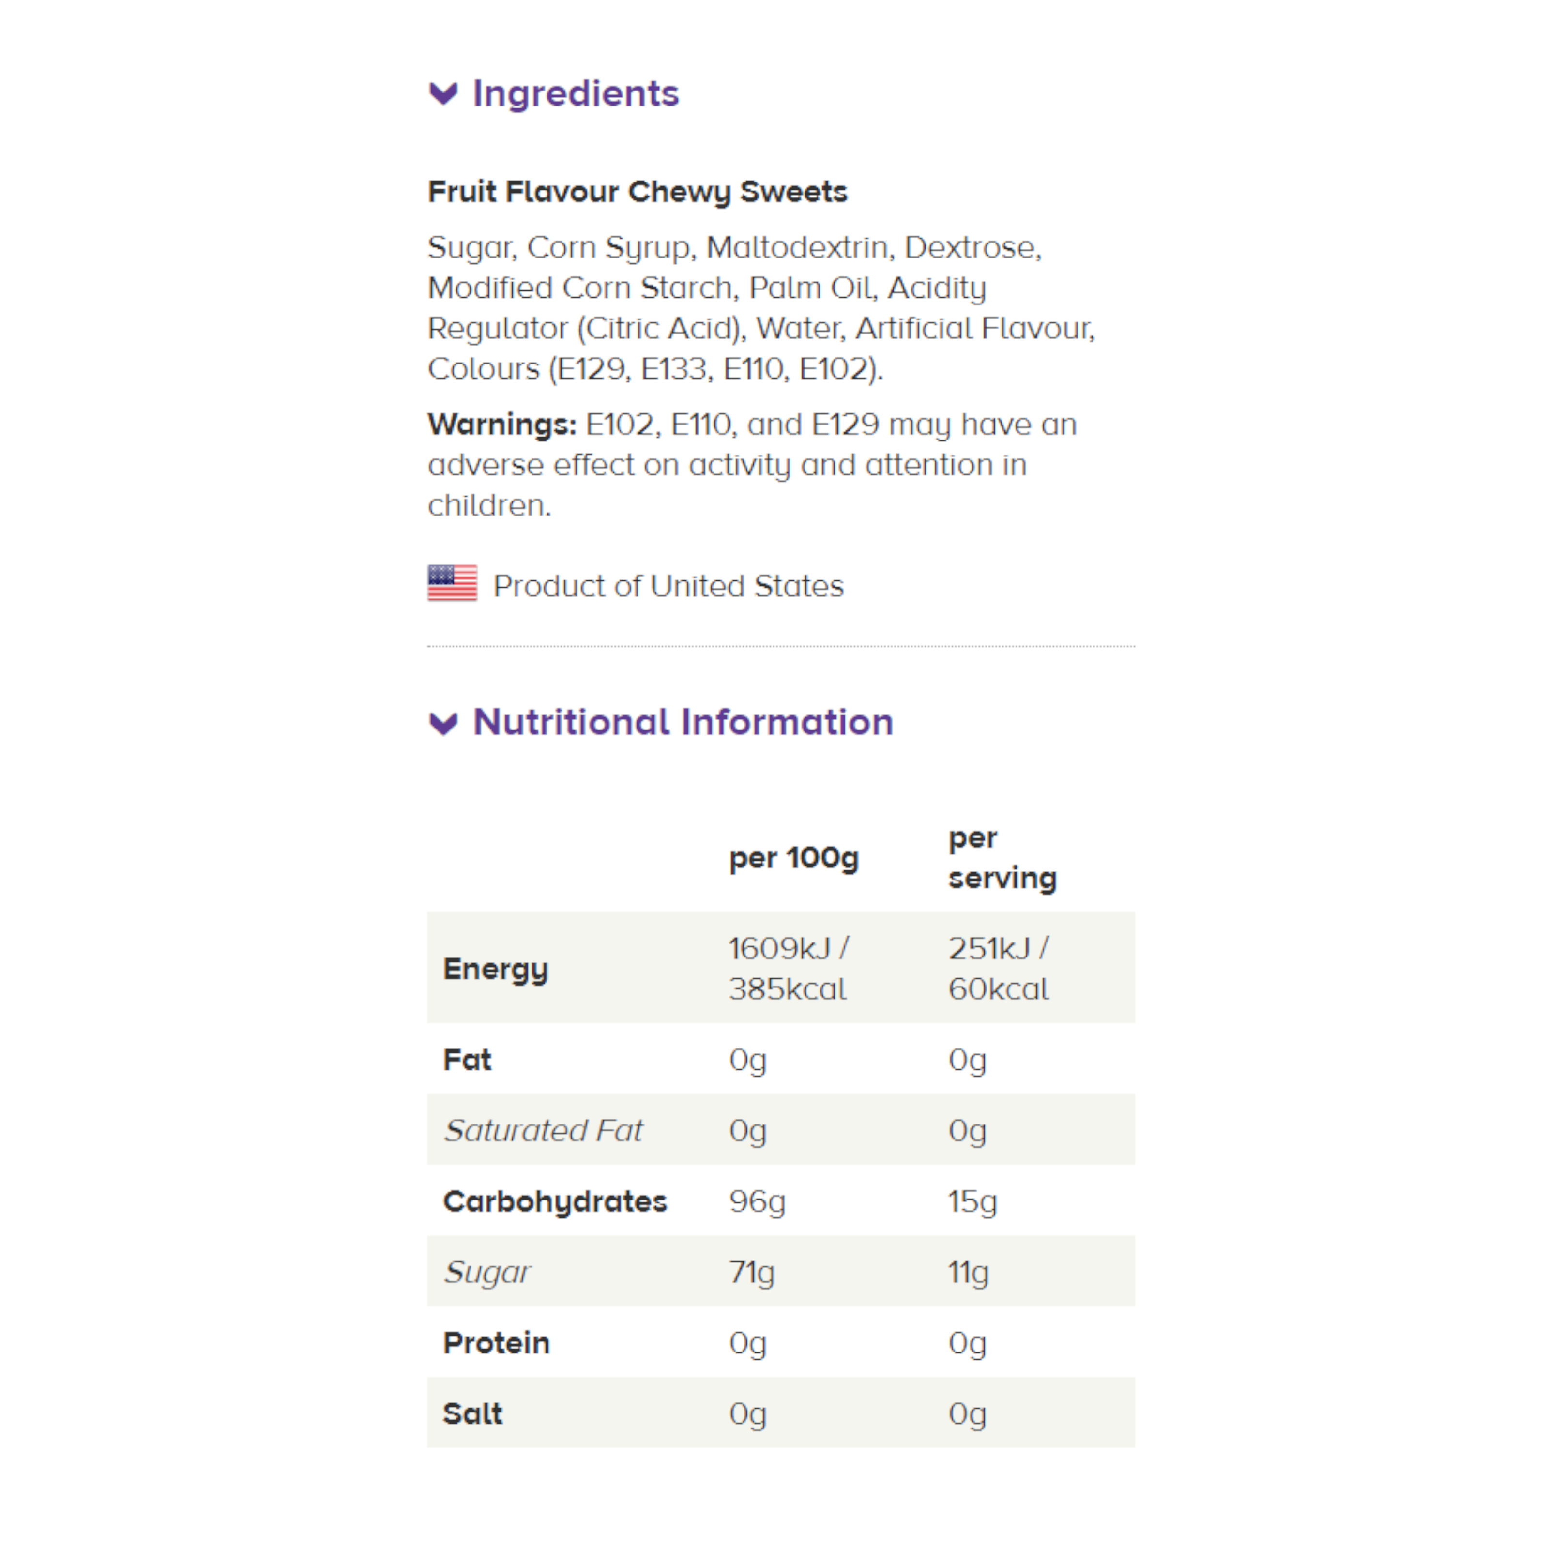This screenshot has width=1549, height=1549.
Task: Click the ingredients list starting with Sugar
Action: tap(761, 308)
